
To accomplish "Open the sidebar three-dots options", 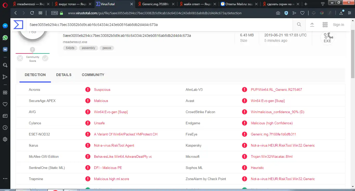I will coord(5,179).
